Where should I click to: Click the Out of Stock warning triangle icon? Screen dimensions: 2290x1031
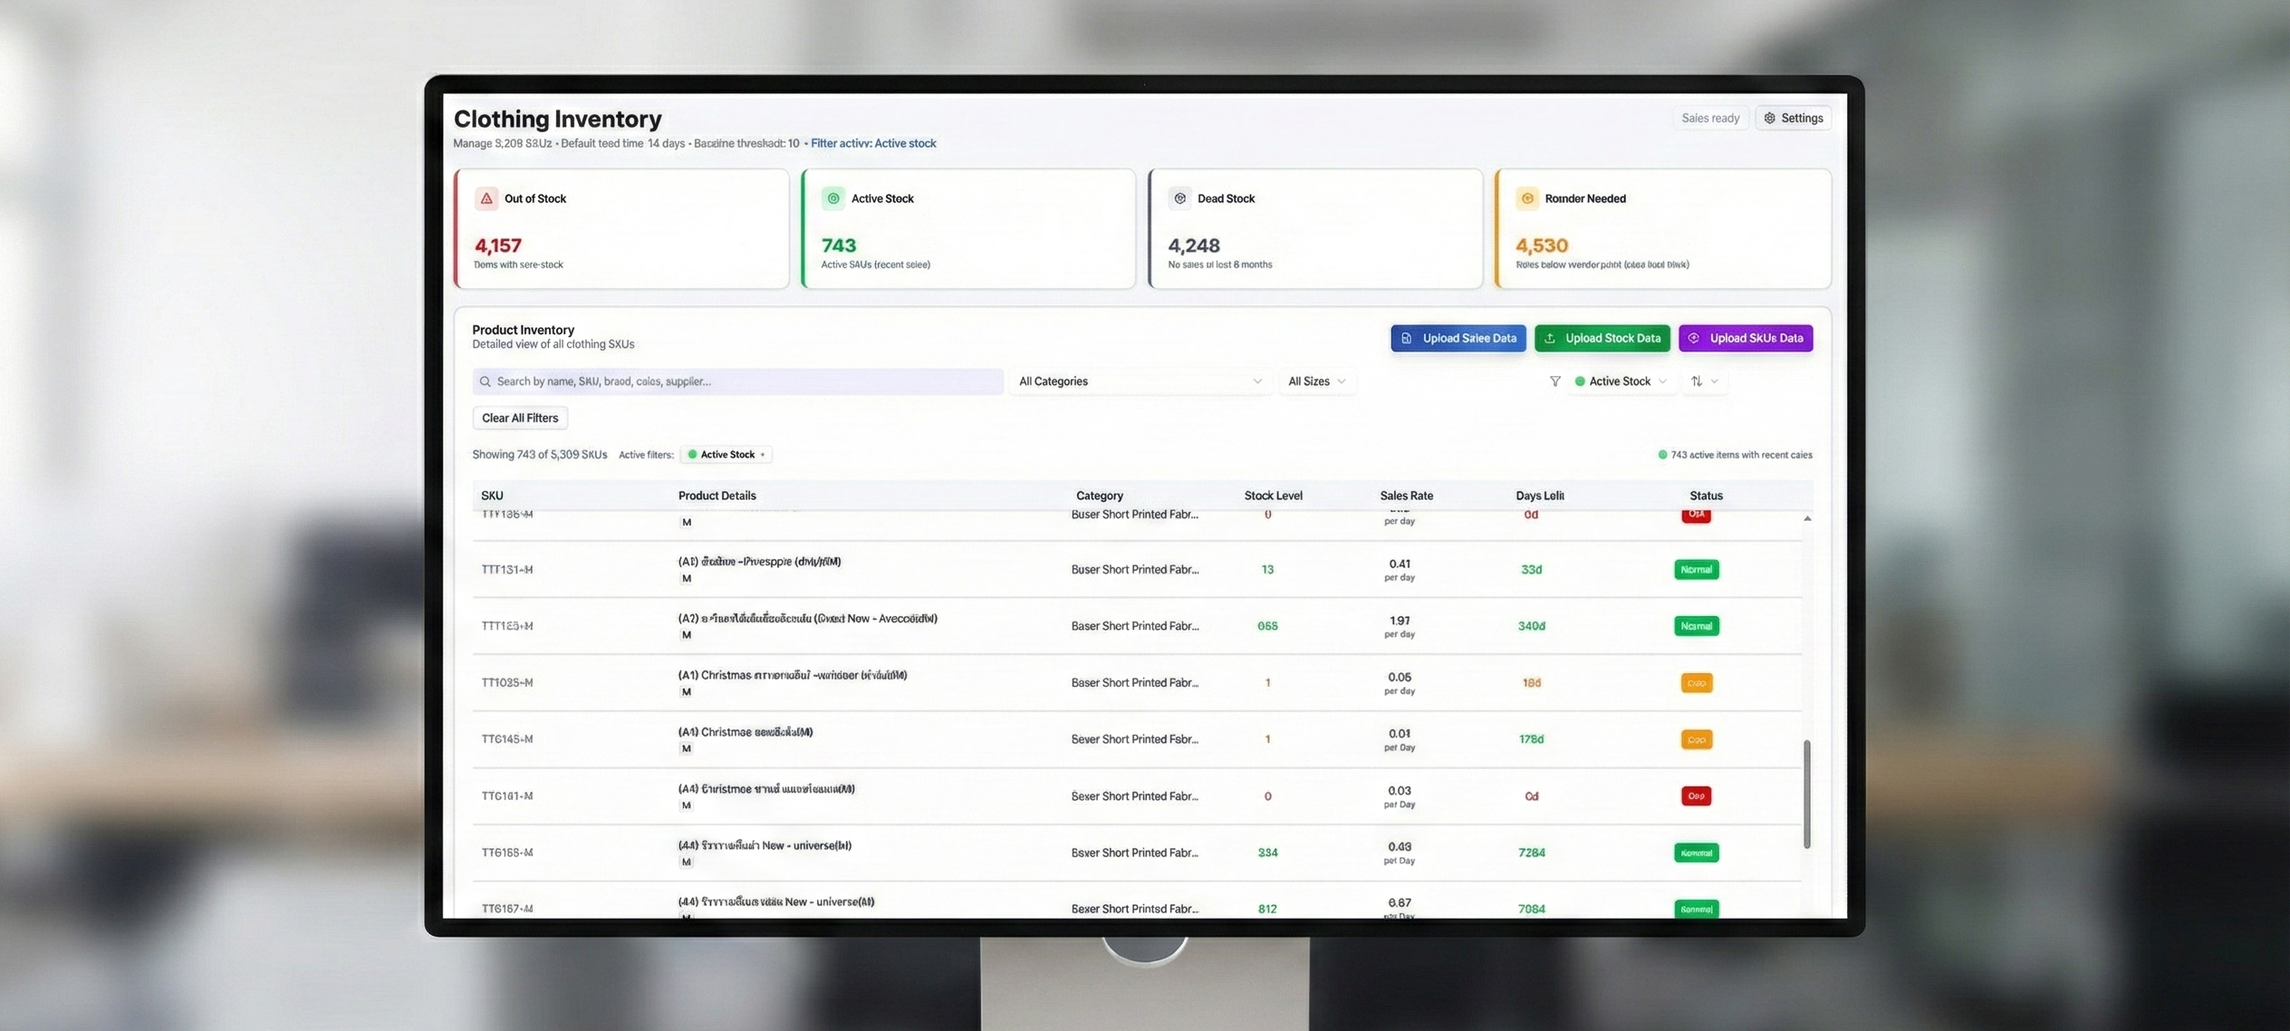[x=486, y=198]
